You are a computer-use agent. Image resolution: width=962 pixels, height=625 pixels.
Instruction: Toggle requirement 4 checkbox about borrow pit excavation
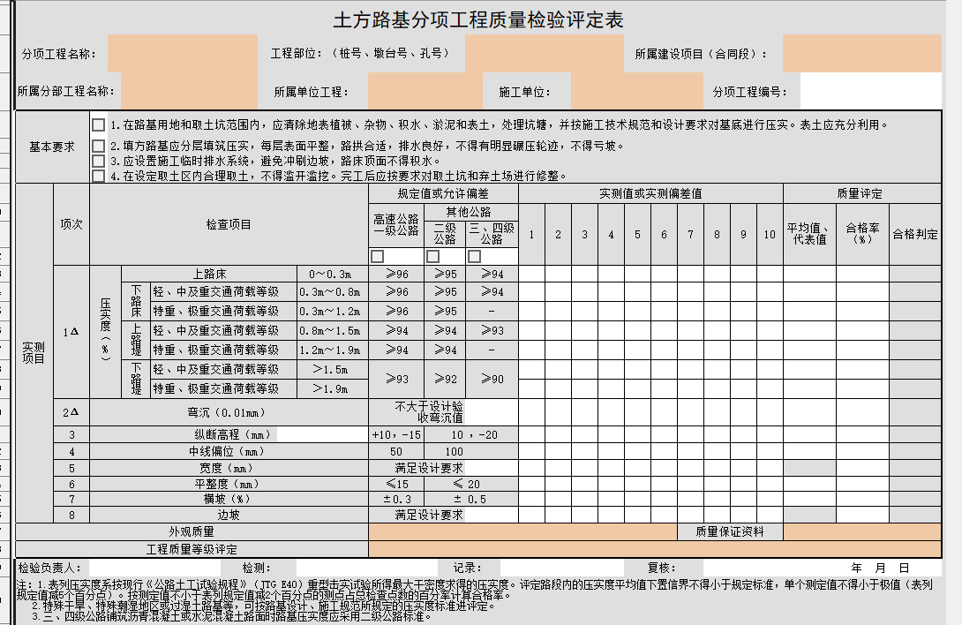[x=98, y=176]
